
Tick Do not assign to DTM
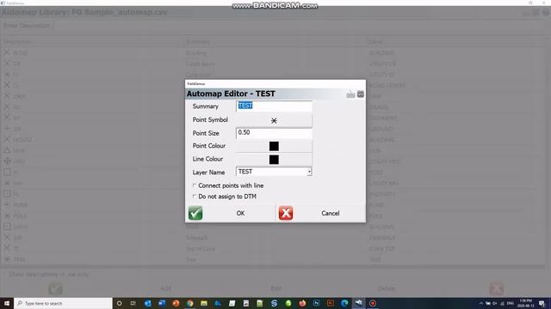tap(195, 197)
